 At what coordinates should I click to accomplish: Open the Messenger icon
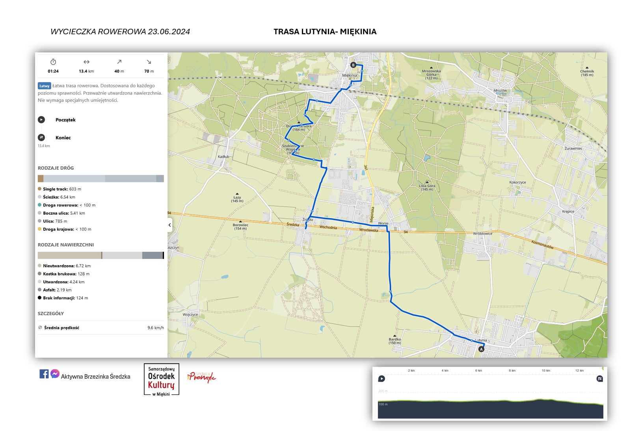[x=55, y=373]
